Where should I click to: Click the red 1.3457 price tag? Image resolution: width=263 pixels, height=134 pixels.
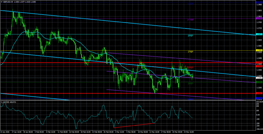click(x=259, y=62)
